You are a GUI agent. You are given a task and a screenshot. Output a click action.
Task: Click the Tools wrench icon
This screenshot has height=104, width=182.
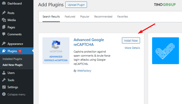point(4,80)
